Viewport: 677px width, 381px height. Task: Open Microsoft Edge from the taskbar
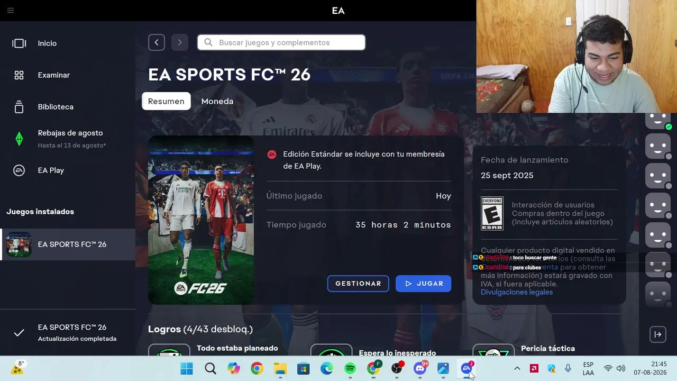pyautogui.click(x=327, y=368)
